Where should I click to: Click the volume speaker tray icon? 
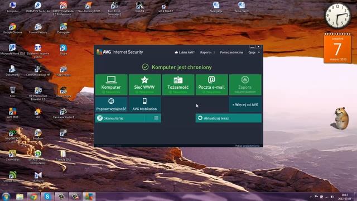332,197
